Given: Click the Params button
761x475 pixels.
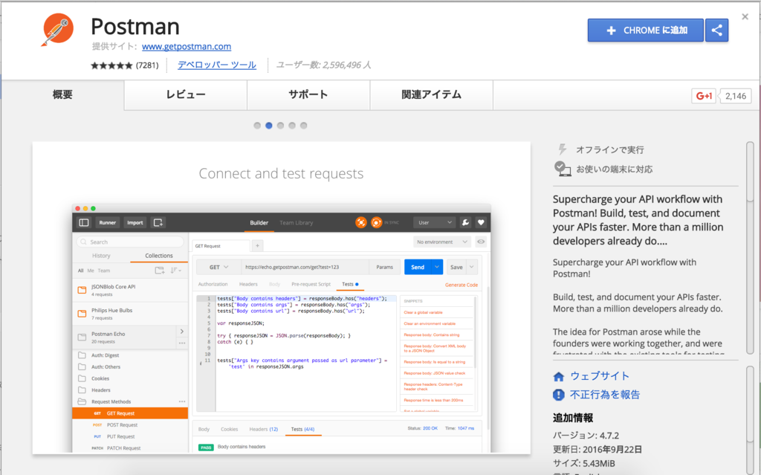Looking at the screenshot, I should tap(384, 267).
